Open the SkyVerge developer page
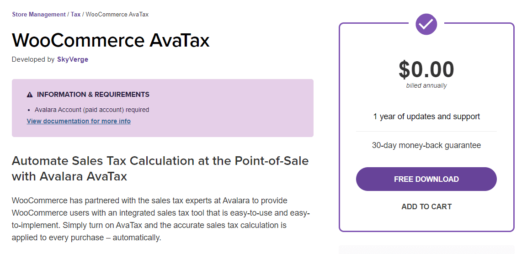The height and width of the screenshot is (254, 527). pyautogui.click(x=73, y=59)
